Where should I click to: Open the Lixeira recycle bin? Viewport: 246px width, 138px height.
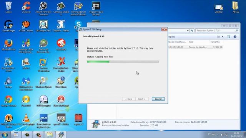point(8,7)
